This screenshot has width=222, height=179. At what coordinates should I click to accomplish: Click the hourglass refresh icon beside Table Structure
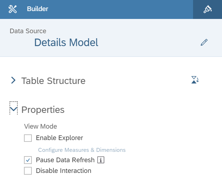coord(195,80)
